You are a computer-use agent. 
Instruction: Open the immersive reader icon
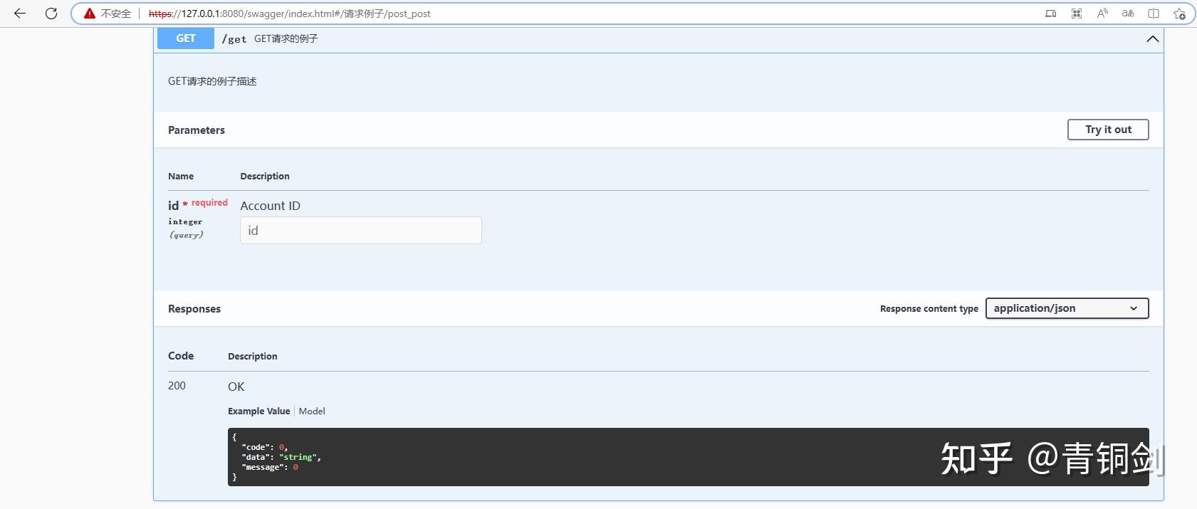click(1154, 14)
